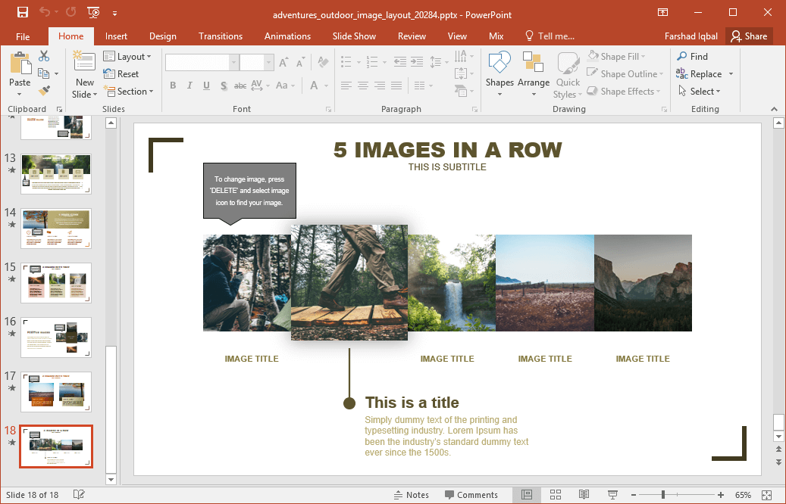The width and height of the screenshot is (786, 504).
Task: Select slide 15 thumbnail
Action: [55, 282]
